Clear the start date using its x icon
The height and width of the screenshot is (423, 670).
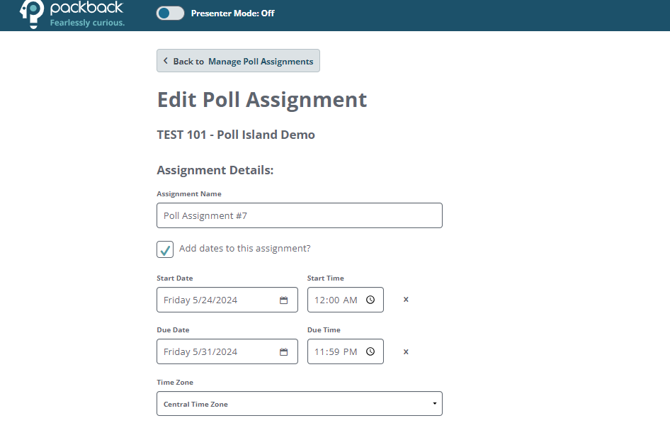pos(405,300)
